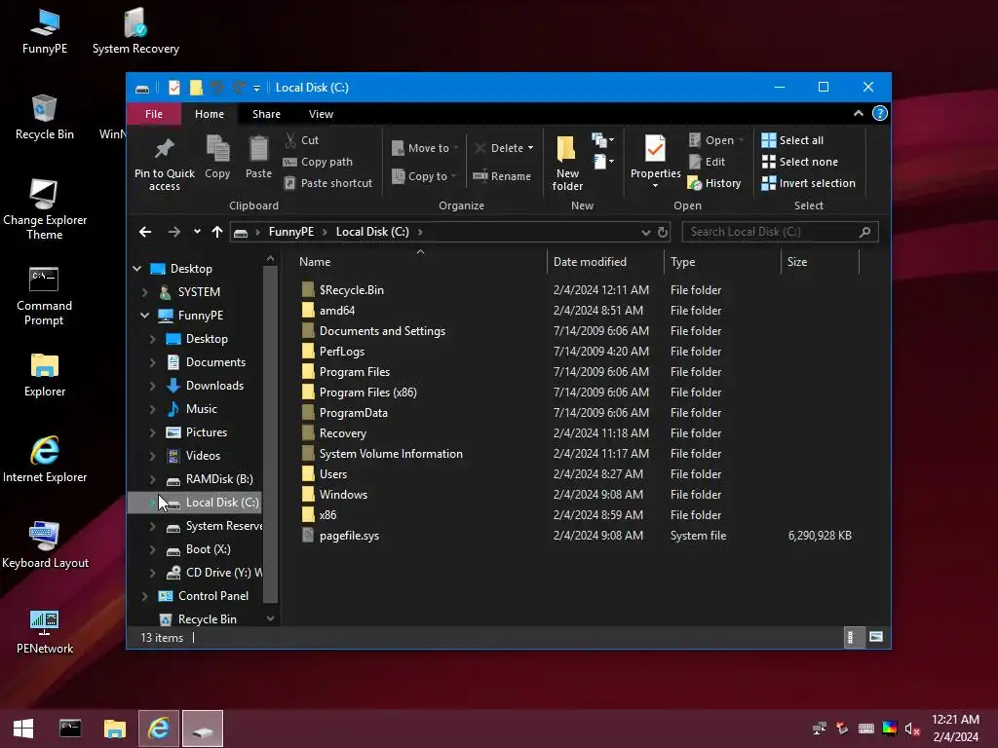Select Change Explorer Theme desktop icon

pyautogui.click(x=45, y=209)
